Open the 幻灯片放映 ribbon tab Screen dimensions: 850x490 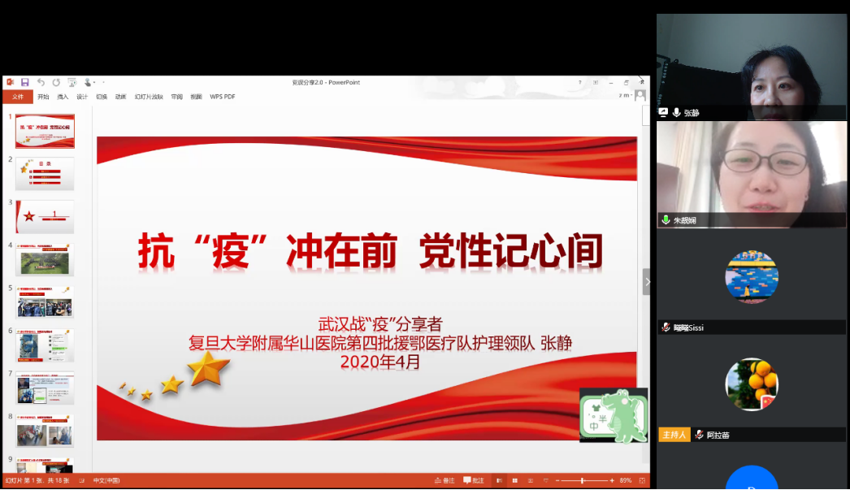click(x=149, y=97)
